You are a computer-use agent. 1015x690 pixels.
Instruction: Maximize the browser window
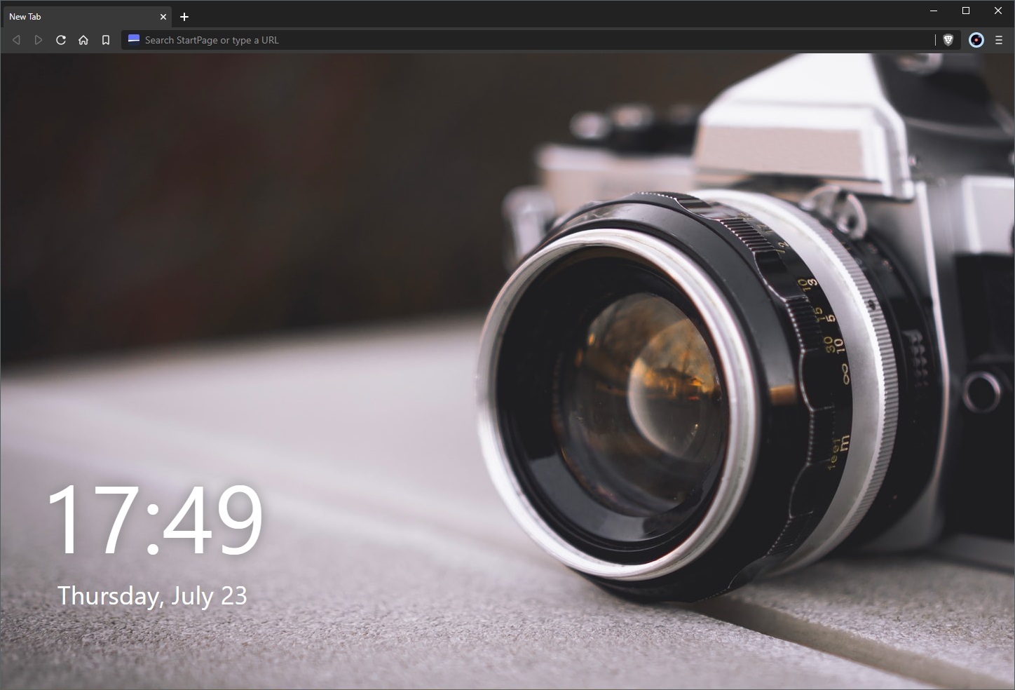[x=966, y=11]
